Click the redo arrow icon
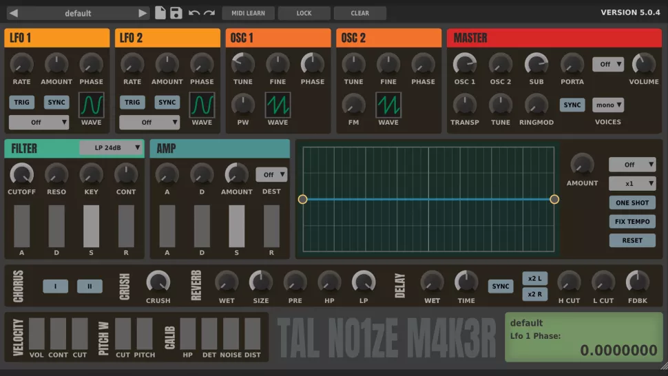The width and height of the screenshot is (668, 376). (209, 13)
